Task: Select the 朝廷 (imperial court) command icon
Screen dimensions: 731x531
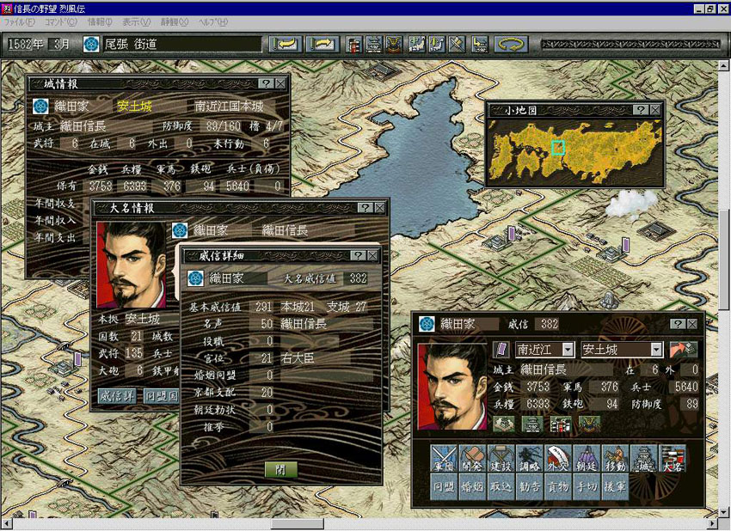Action: pyautogui.click(x=587, y=459)
